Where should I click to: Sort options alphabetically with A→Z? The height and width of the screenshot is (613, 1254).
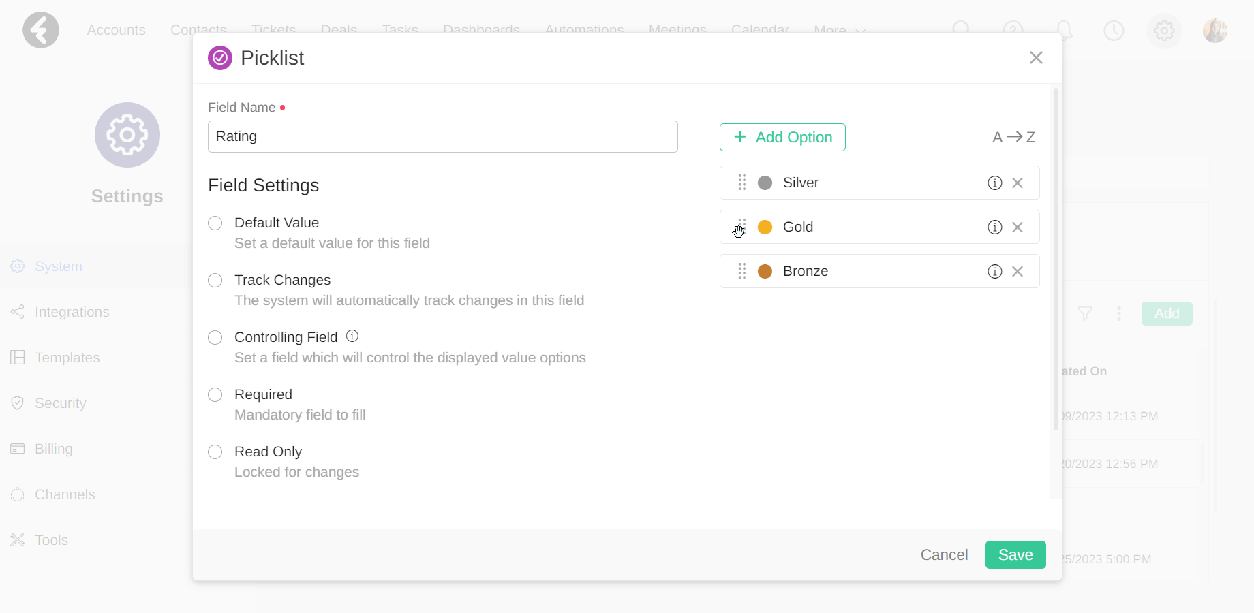pos(1014,137)
